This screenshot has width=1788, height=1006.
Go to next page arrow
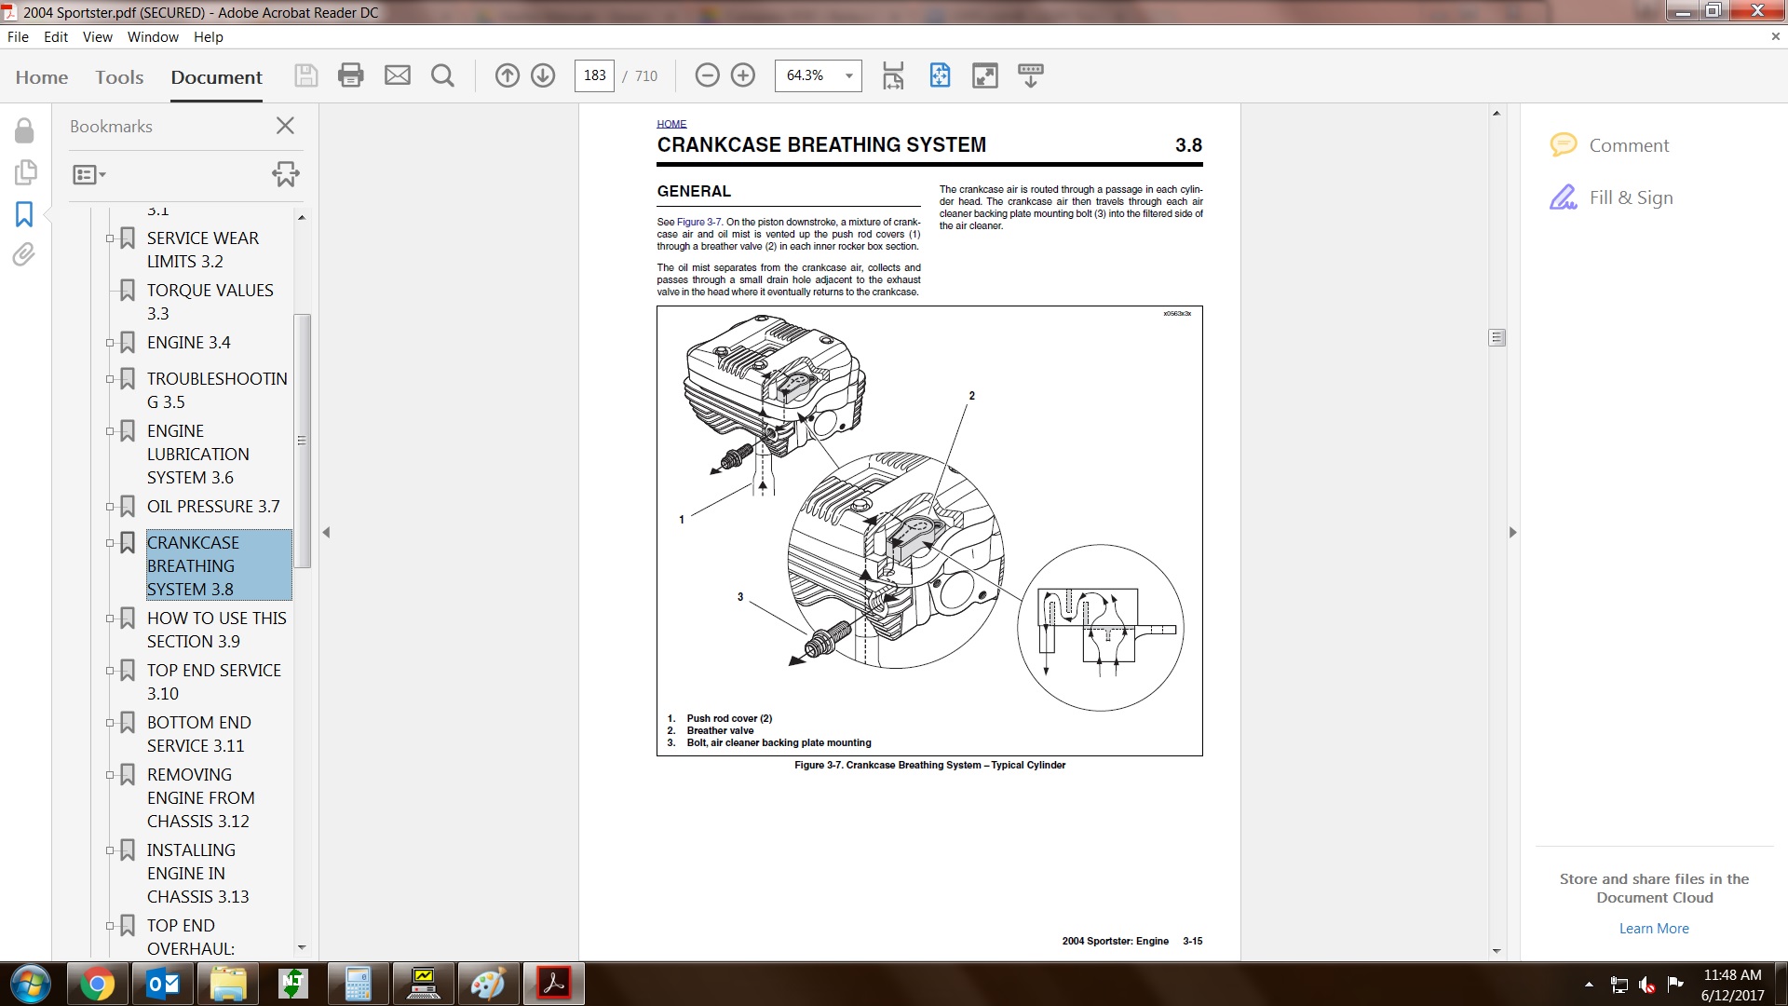pos(543,75)
